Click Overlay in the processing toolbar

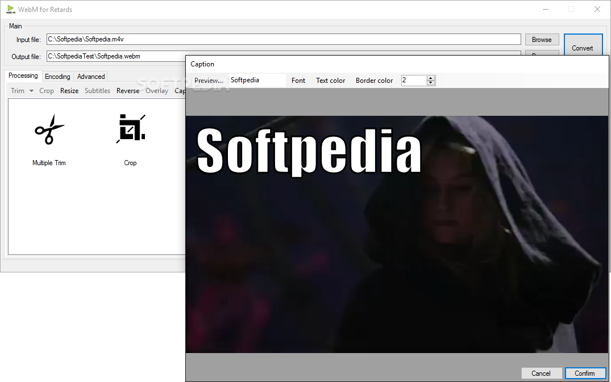click(x=157, y=91)
